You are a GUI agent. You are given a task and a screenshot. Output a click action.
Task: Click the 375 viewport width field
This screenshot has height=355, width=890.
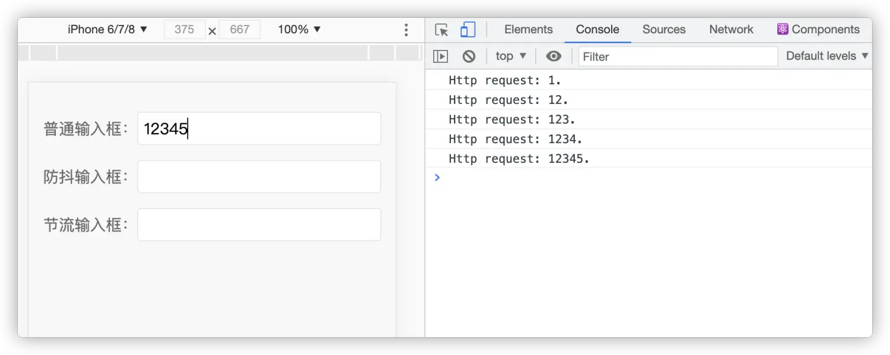185,30
